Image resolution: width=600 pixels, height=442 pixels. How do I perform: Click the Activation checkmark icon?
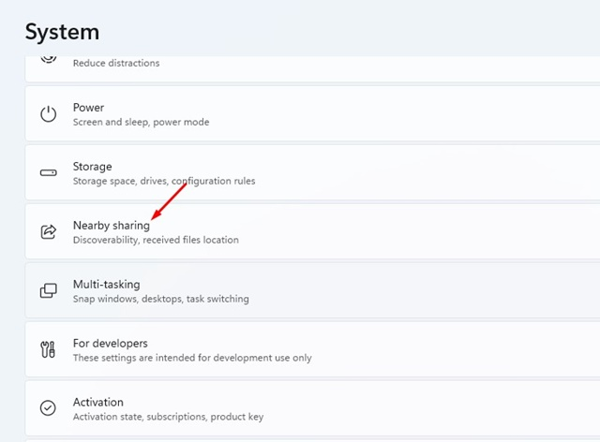48,408
